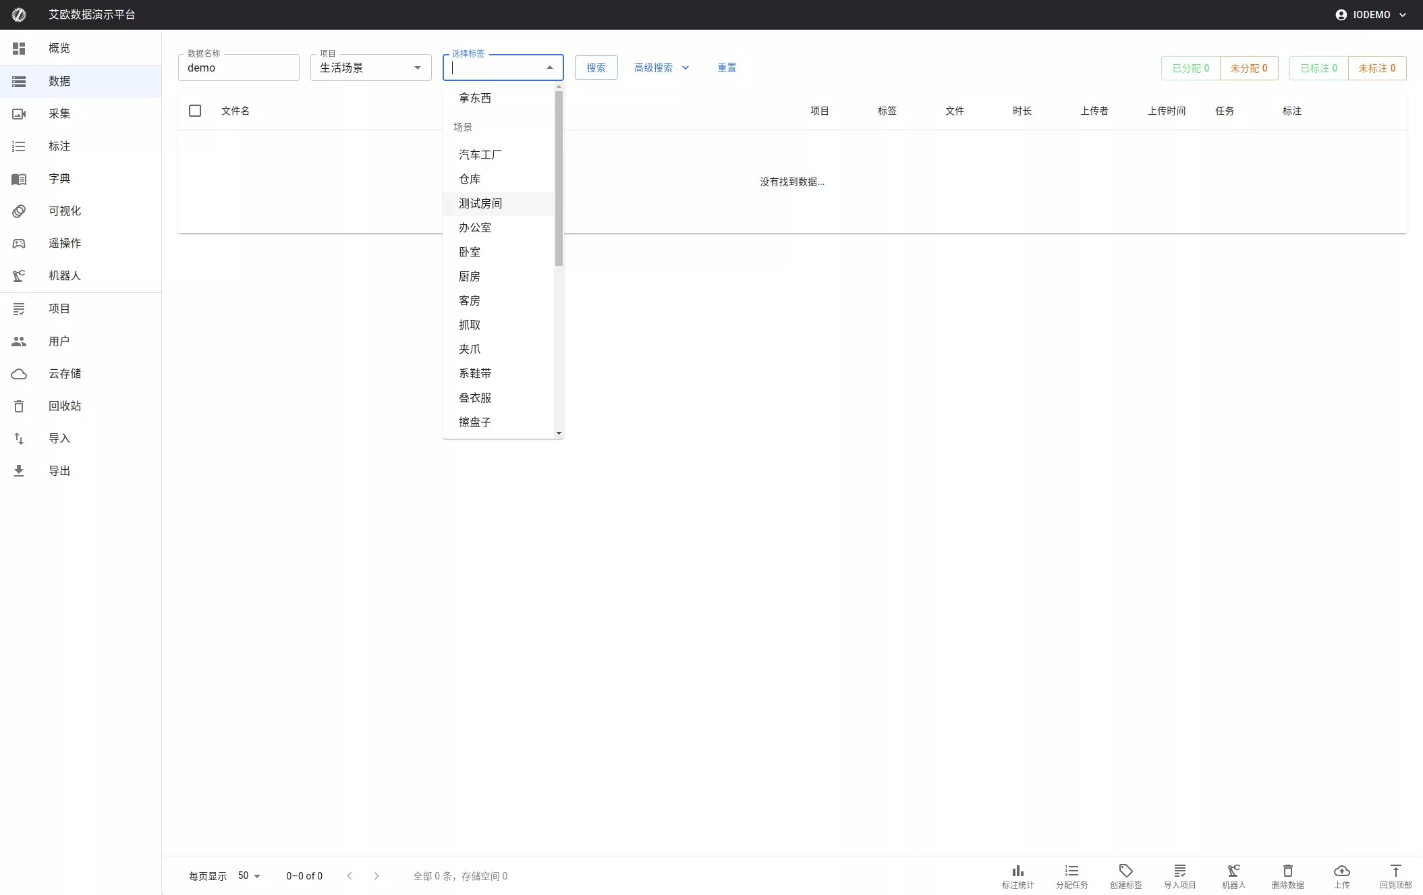
Task: Click 未分配 0 to filter unassigned data
Action: 1249,67
